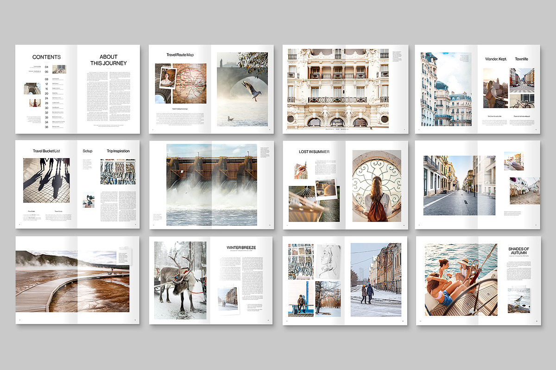Click the duck floating on water

[230, 118]
